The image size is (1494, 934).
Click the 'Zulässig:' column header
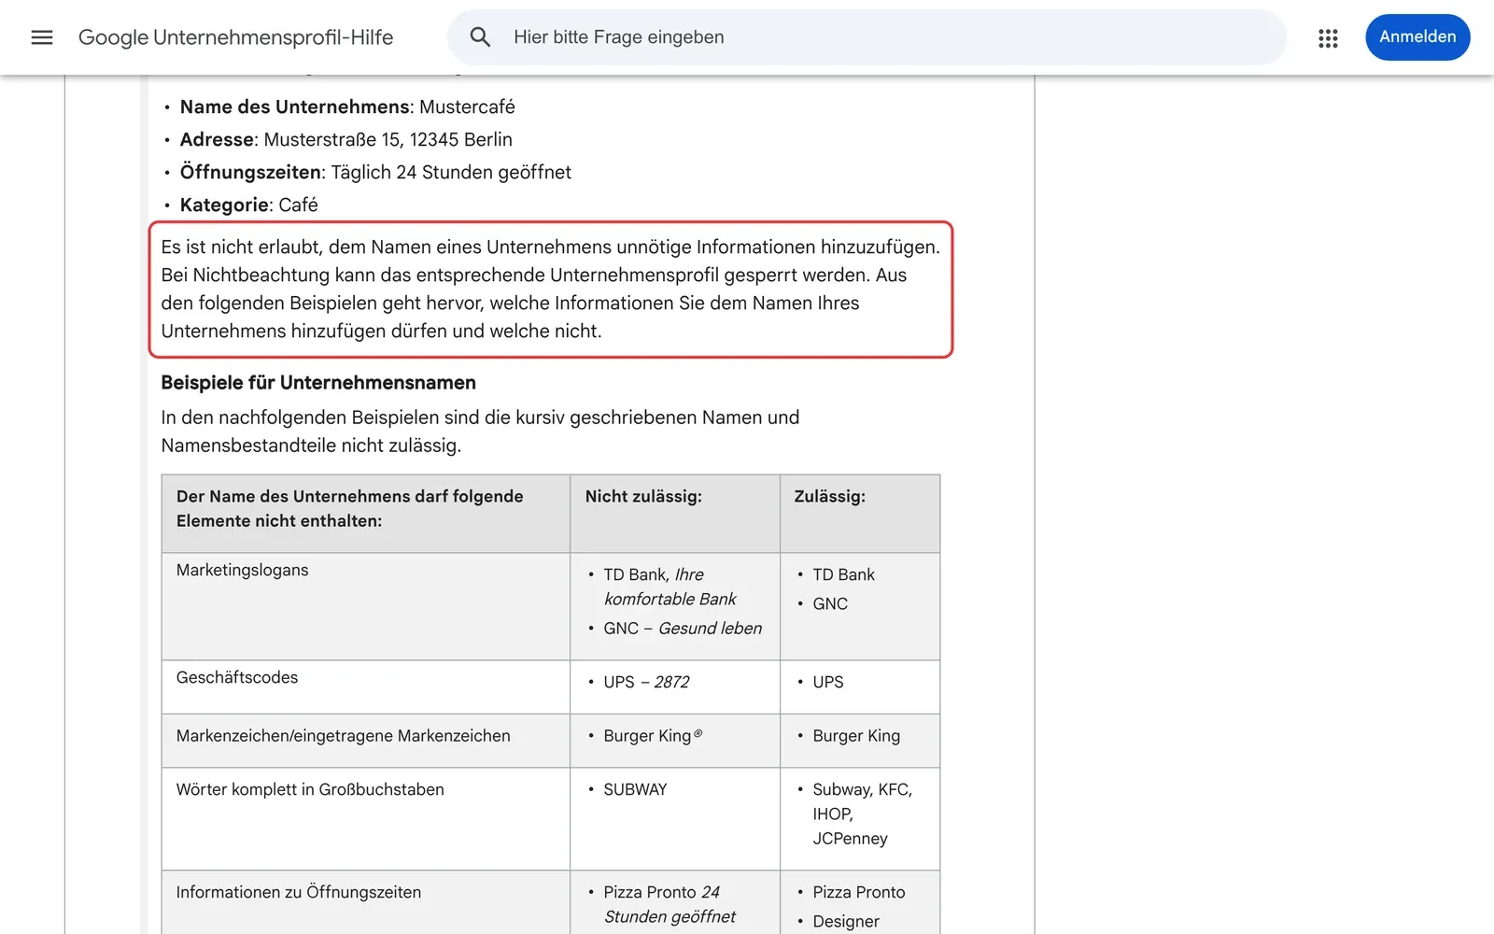[860, 514]
